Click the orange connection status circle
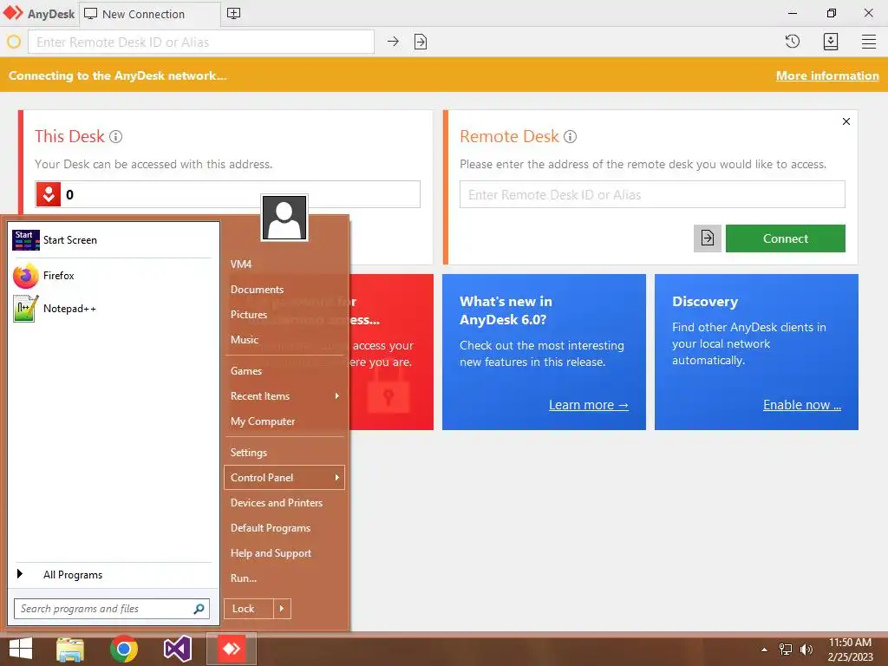 14,42
